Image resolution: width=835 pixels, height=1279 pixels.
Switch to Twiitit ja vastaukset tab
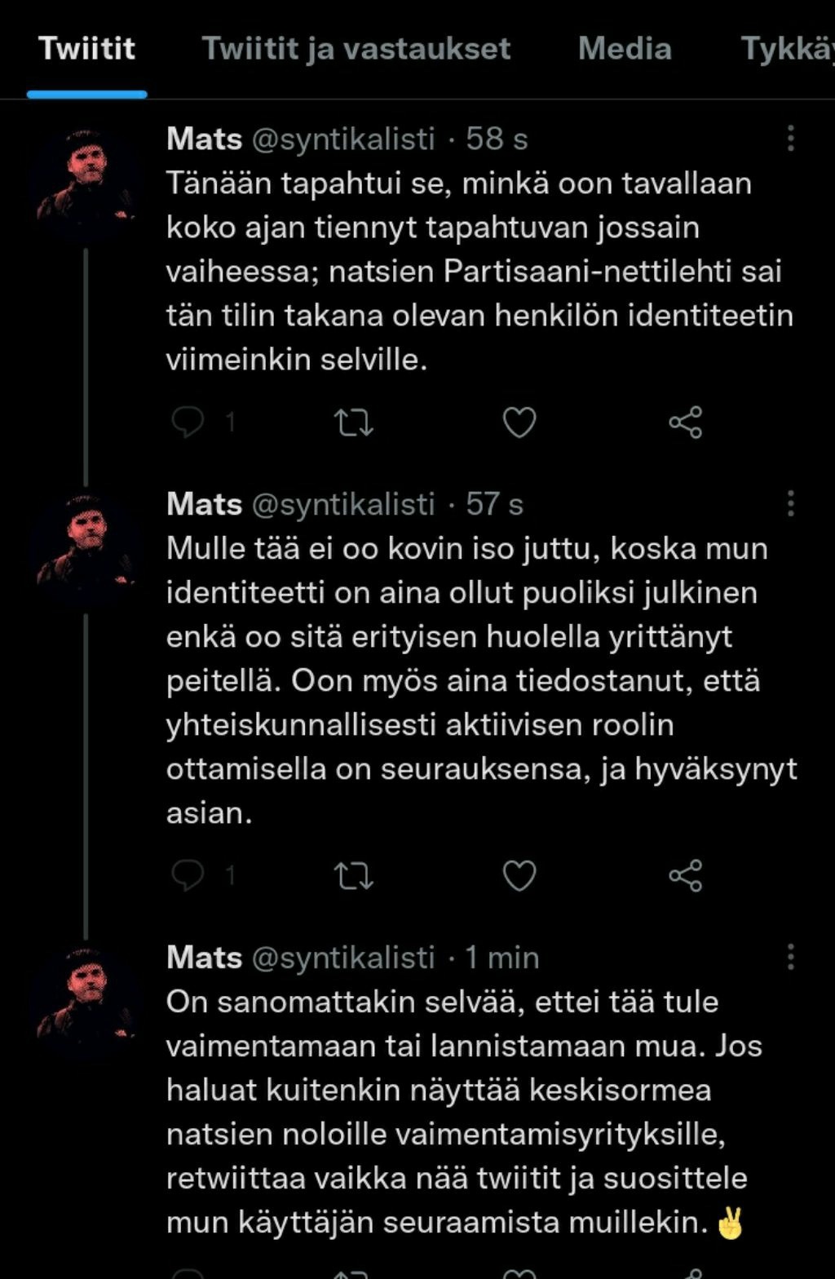pyautogui.click(x=356, y=49)
